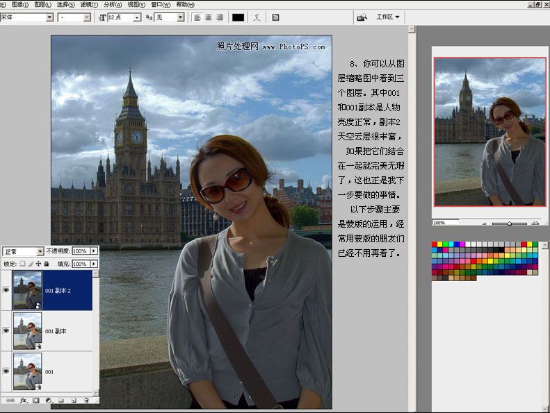Image resolution: width=550 pixels, height=413 pixels.
Task: Create a new layer
Action: click(x=74, y=400)
